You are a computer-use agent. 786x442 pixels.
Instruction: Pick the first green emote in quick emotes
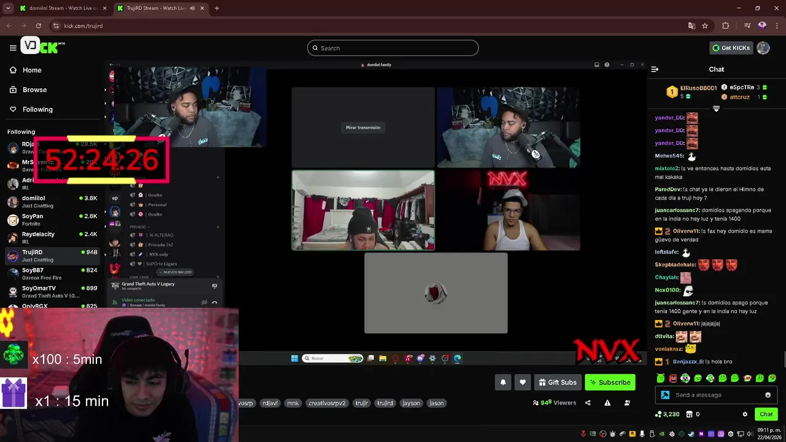661,378
